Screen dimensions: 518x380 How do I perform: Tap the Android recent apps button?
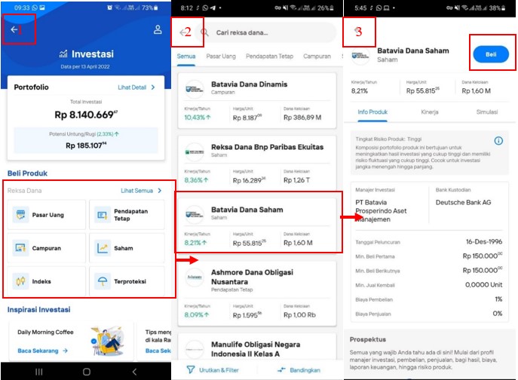pos(38,372)
